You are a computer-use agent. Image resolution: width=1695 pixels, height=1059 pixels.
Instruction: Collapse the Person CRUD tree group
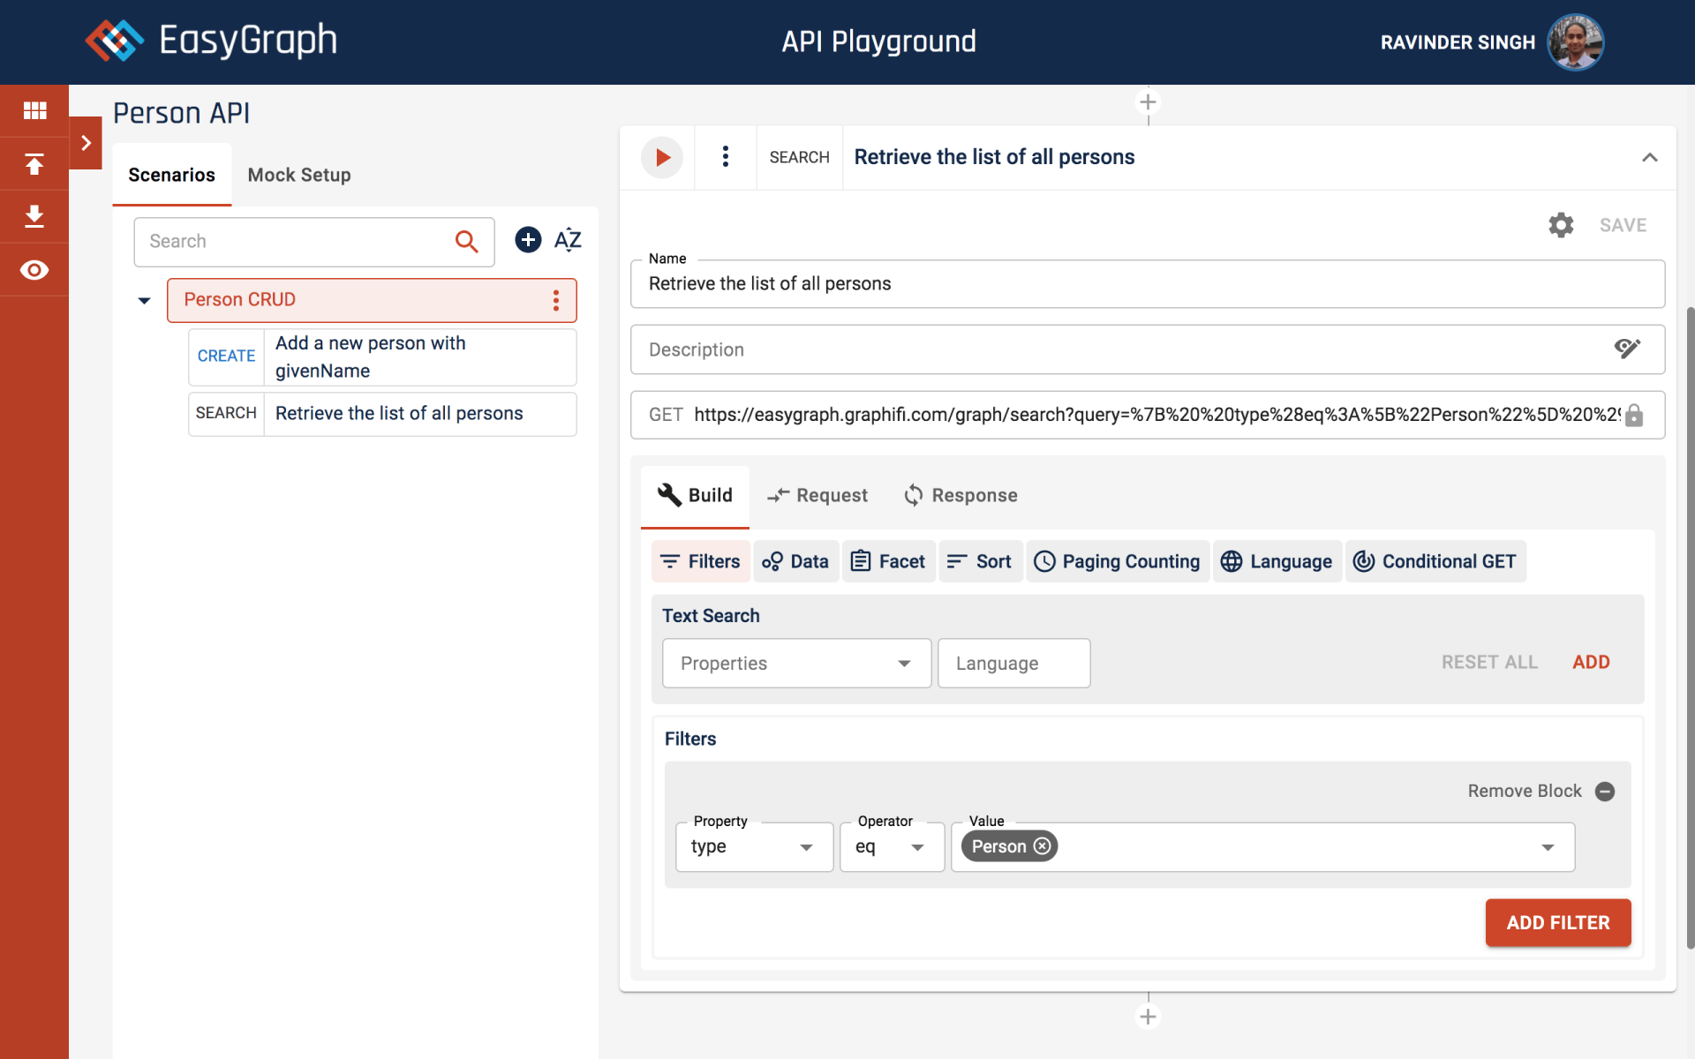point(145,301)
